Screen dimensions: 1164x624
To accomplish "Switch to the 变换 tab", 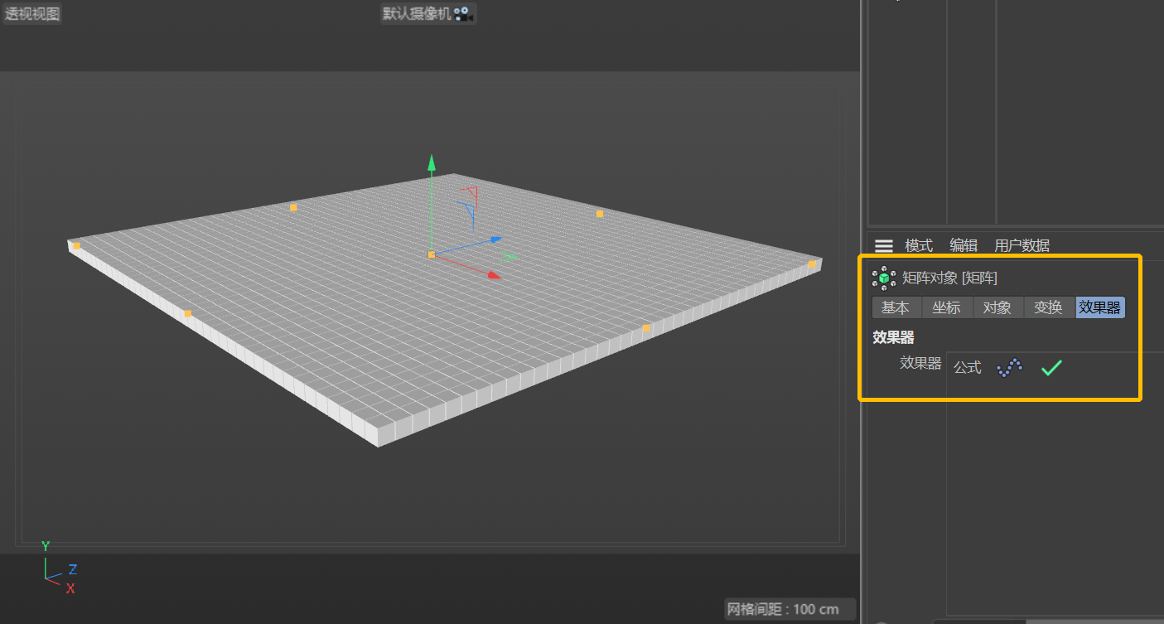I will click(1049, 307).
